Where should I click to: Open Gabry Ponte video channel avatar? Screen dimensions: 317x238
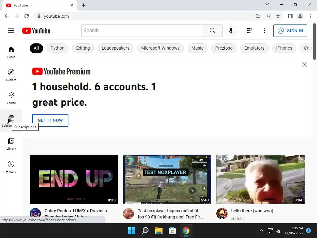click(35, 213)
